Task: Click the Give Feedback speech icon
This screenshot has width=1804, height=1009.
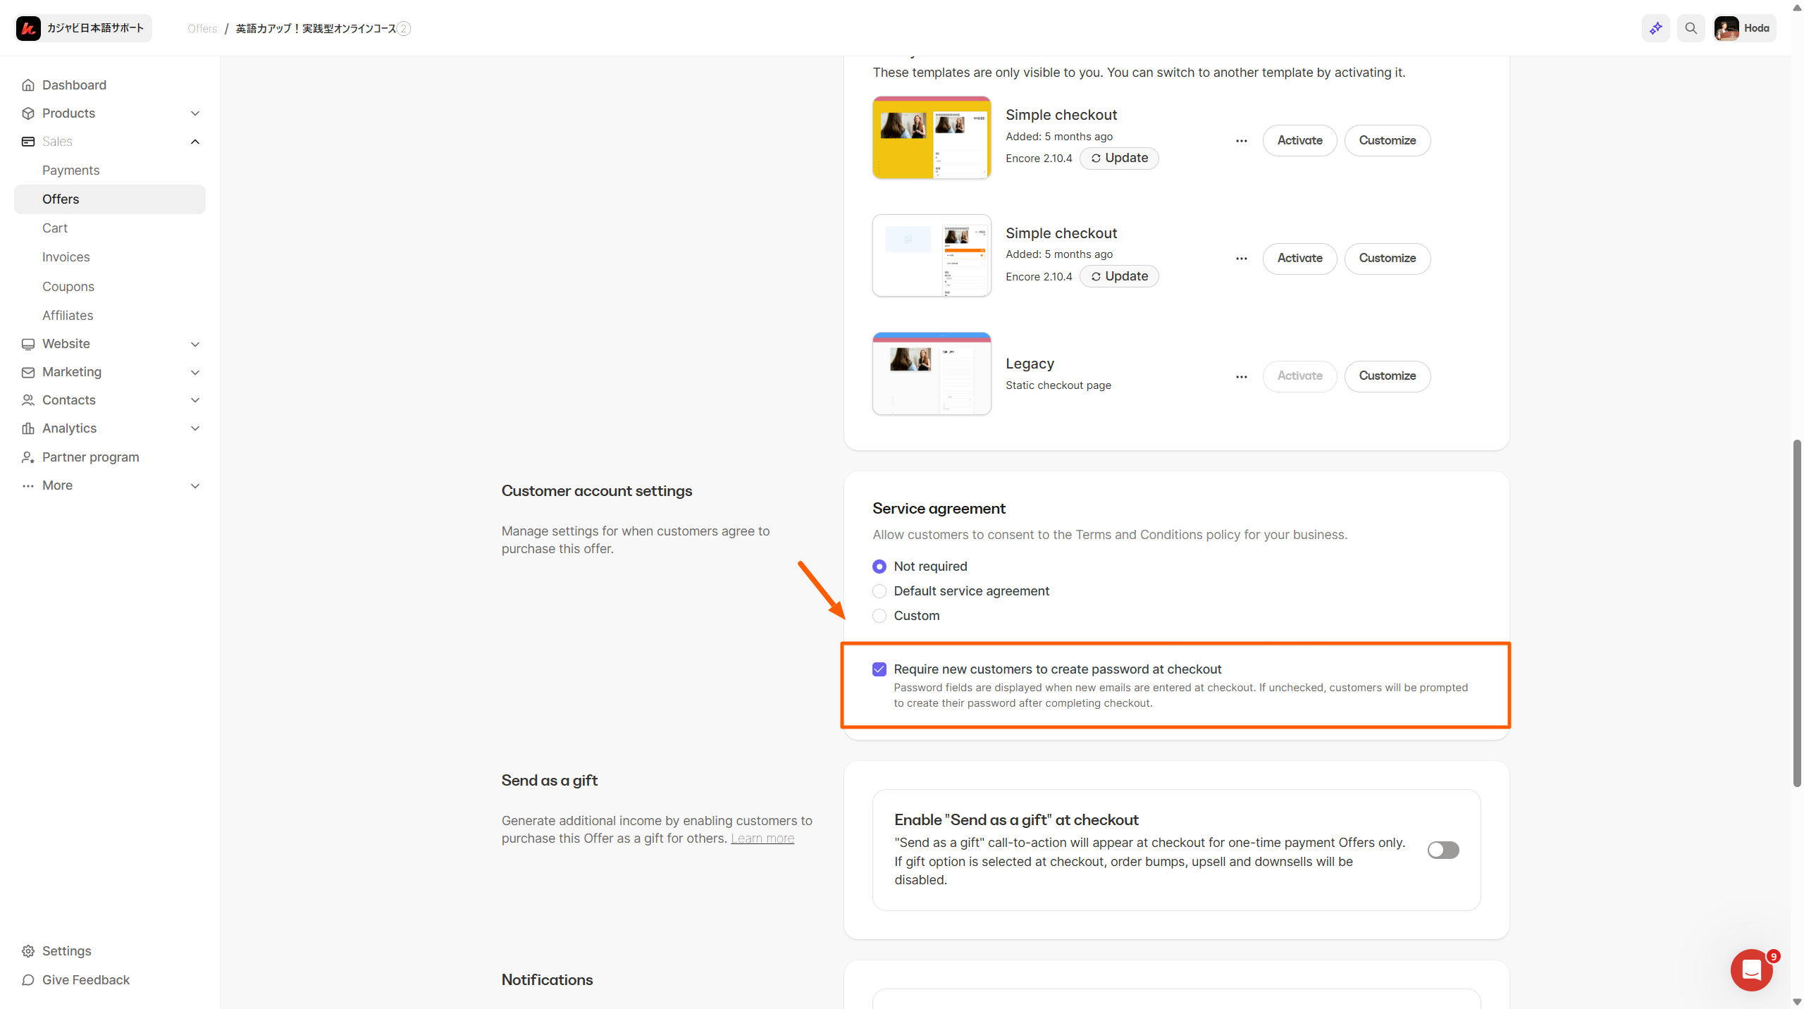Action: pyautogui.click(x=28, y=980)
